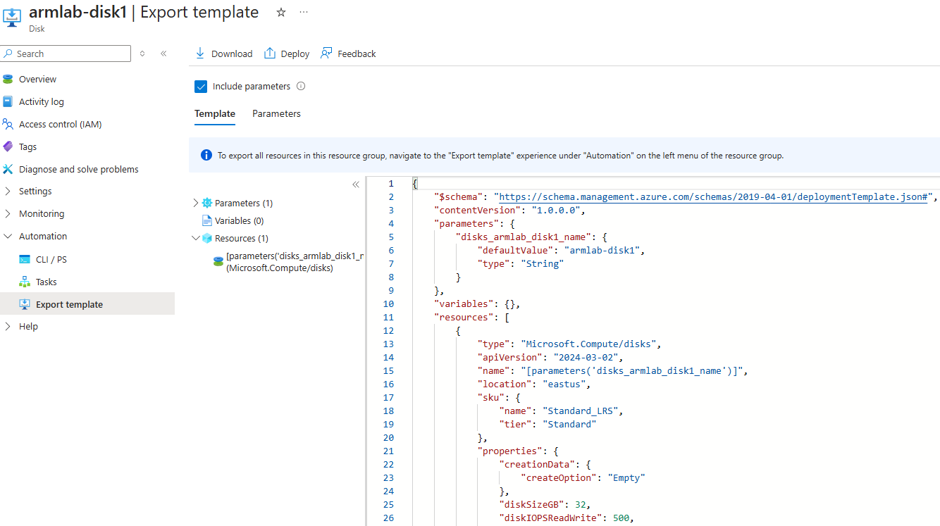Click the CLI / PS icon
Viewport: 940px width, 526px height.
[25, 260]
